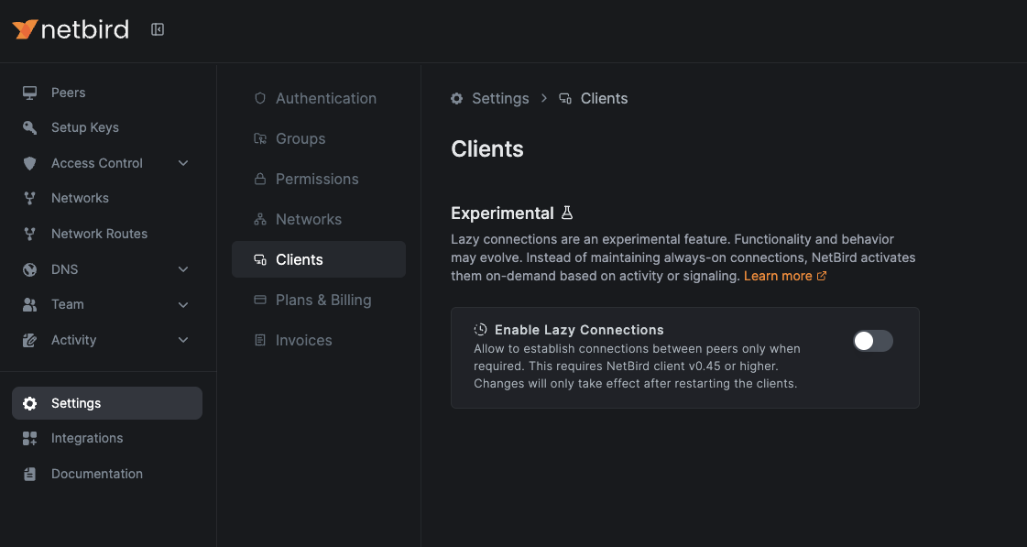The width and height of the screenshot is (1027, 547).
Task: Click the NetBird logo
Action: click(x=71, y=29)
